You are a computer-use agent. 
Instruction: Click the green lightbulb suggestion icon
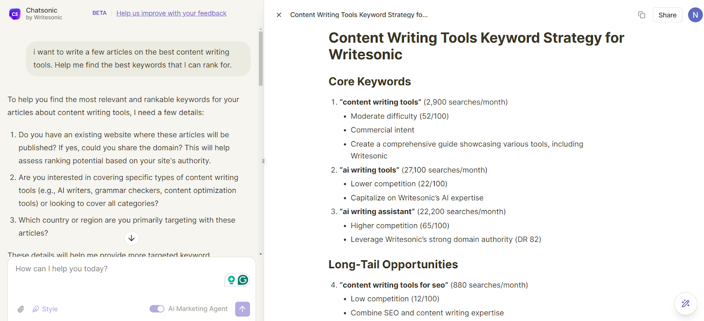pyautogui.click(x=231, y=280)
